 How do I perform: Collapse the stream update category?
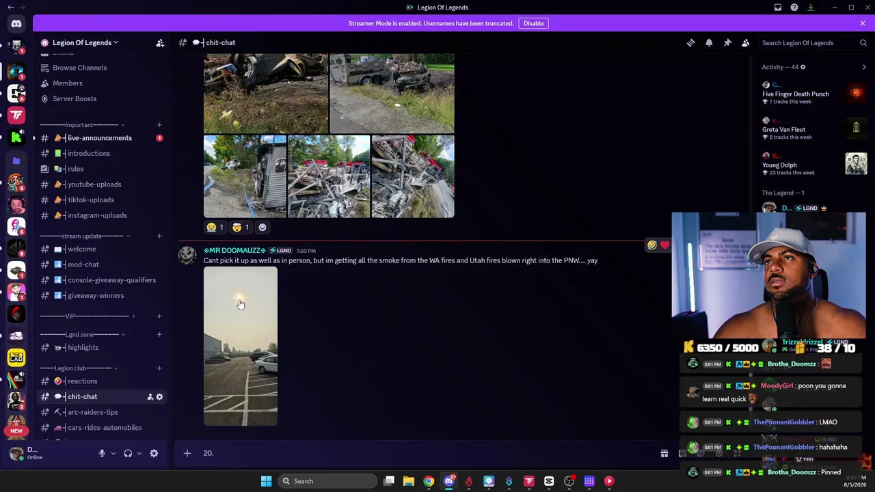click(85, 236)
